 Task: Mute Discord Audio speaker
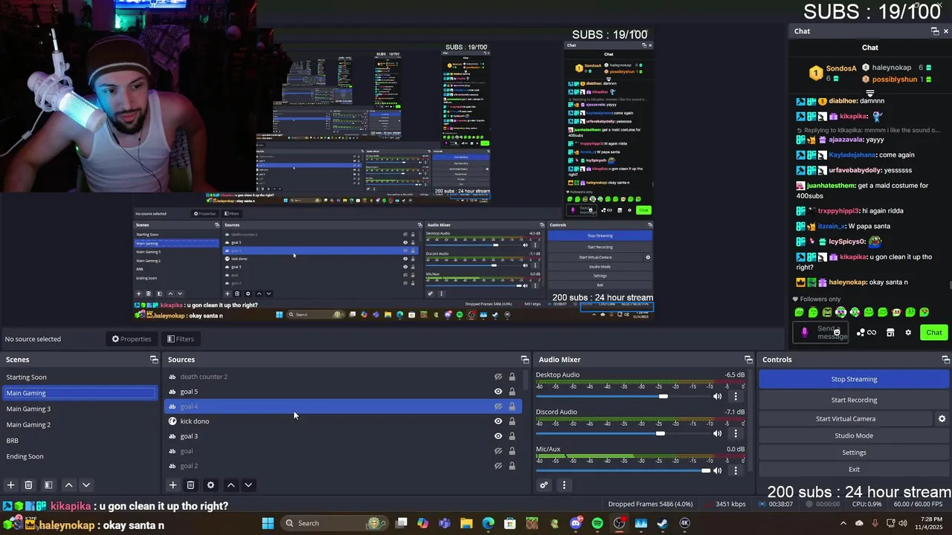click(x=717, y=433)
